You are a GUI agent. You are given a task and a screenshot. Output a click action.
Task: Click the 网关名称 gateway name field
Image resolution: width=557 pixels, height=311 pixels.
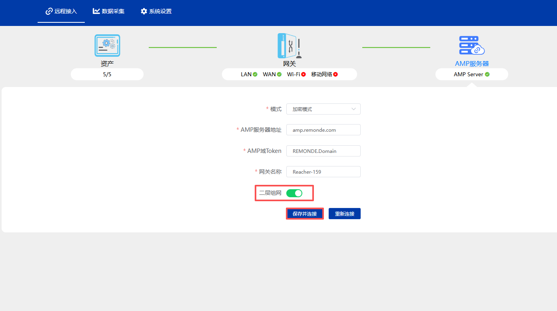pyautogui.click(x=323, y=172)
